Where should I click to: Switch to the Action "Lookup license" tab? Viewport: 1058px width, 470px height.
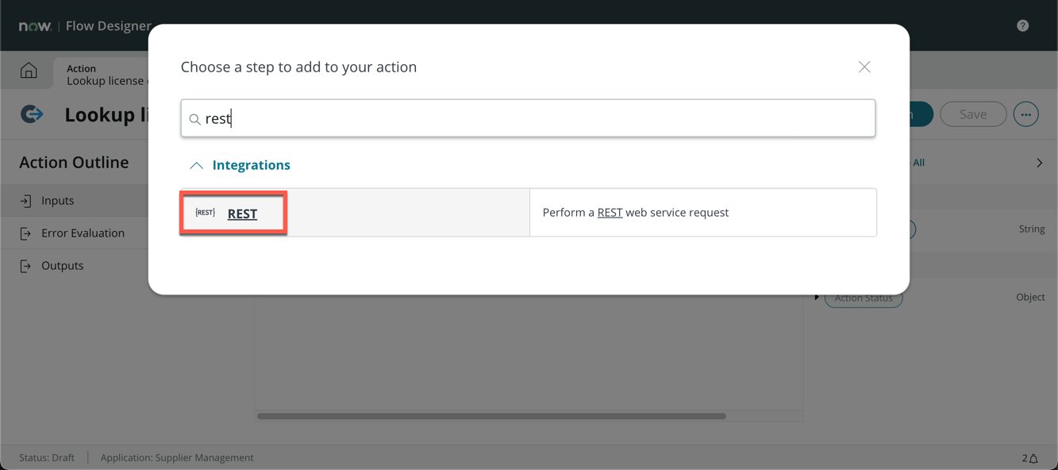coord(102,75)
